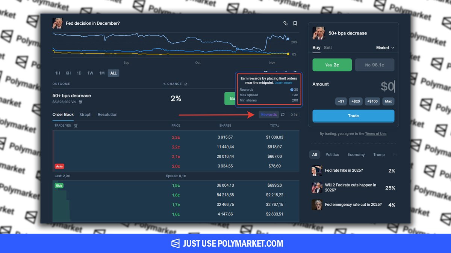Viewport: 451px width, 253px height.
Task: Click the $5,826,292 Vol. text
Action: [x=65, y=102]
